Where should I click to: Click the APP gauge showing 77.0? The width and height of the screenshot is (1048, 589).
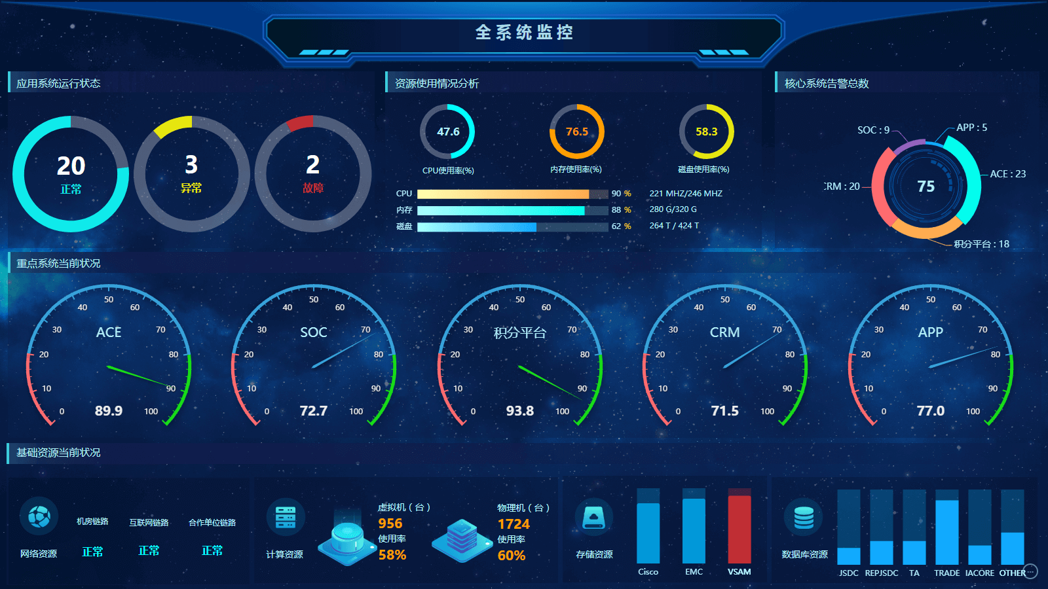pyautogui.click(x=931, y=357)
